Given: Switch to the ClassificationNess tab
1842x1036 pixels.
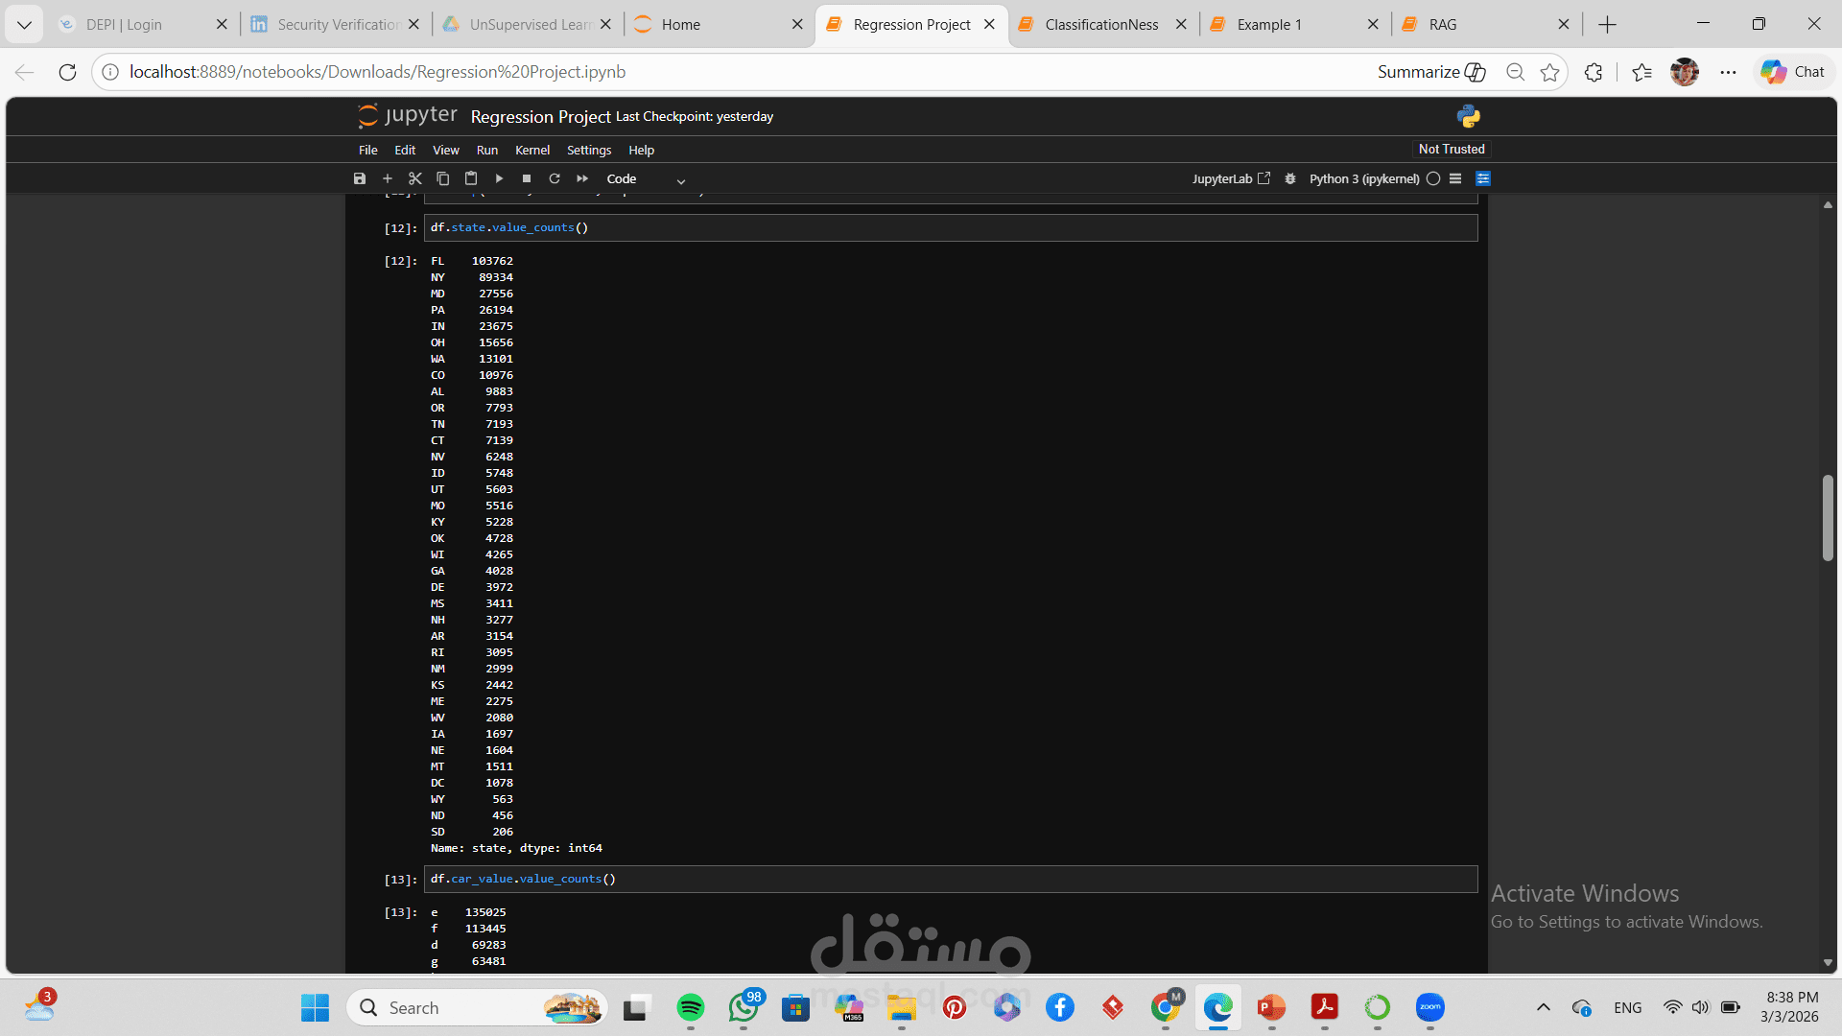Looking at the screenshot, I should [1101, 24].
